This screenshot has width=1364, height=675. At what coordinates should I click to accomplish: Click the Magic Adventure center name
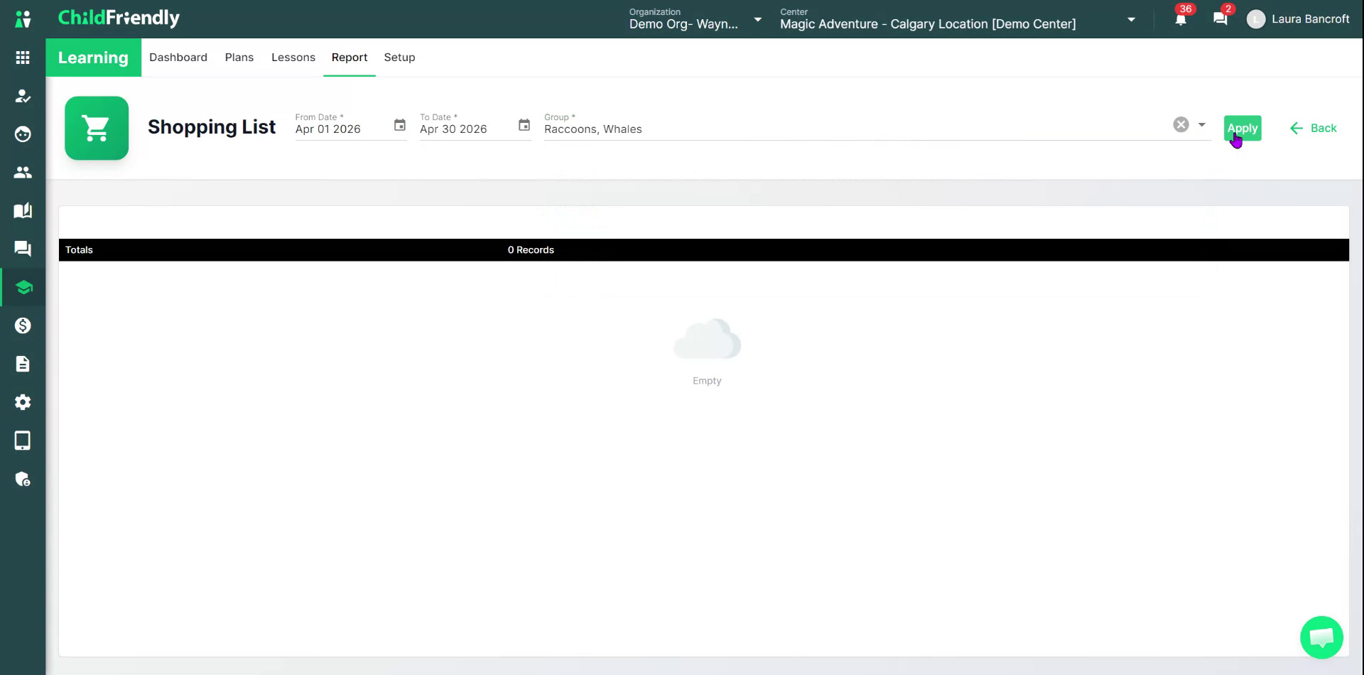coord(928,24)
